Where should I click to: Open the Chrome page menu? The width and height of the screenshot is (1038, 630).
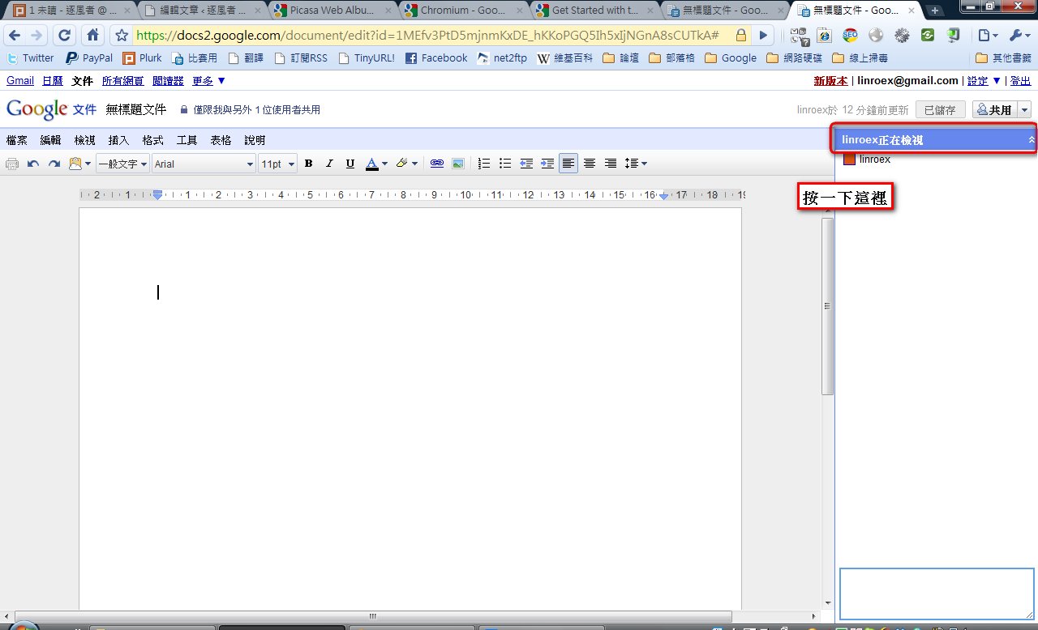click(x=986, y=36)
